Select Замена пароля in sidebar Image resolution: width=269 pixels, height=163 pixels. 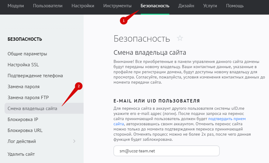(x=23, y=87)
